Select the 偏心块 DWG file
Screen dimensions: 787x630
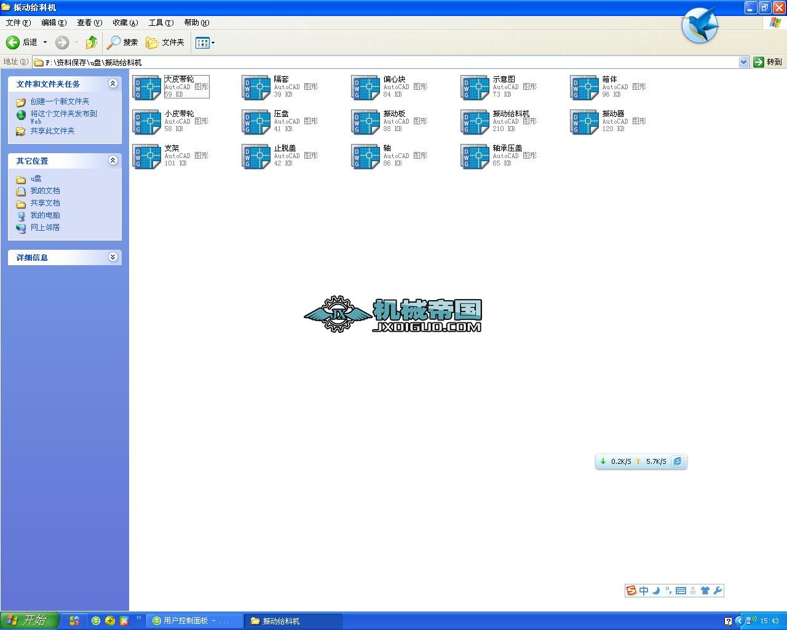point(390,87)
